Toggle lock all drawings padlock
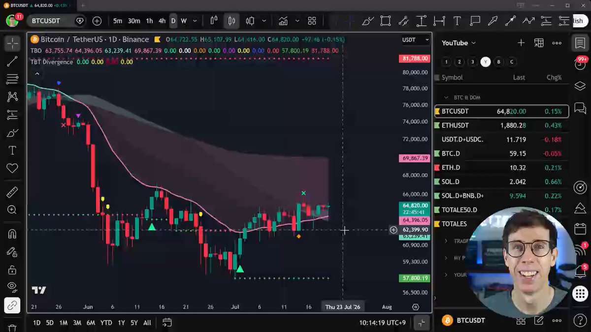 click(x=12, y=270)
